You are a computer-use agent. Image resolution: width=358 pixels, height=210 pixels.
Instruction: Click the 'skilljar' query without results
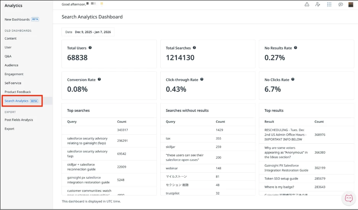click(171, 147)
